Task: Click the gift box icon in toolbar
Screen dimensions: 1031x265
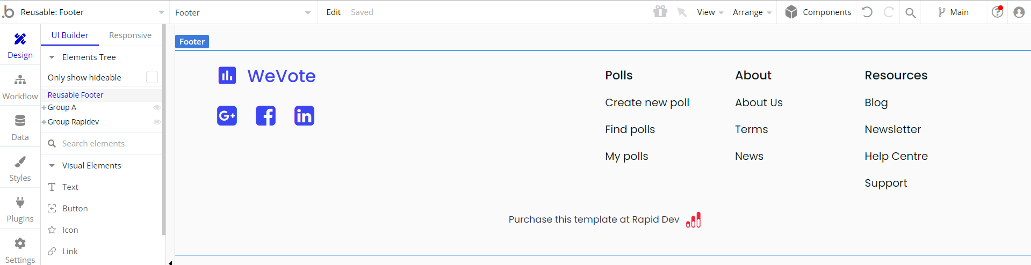Action: point(660,12)
